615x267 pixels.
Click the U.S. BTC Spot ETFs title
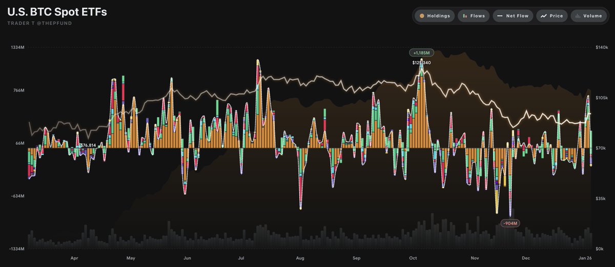(57, 12)
